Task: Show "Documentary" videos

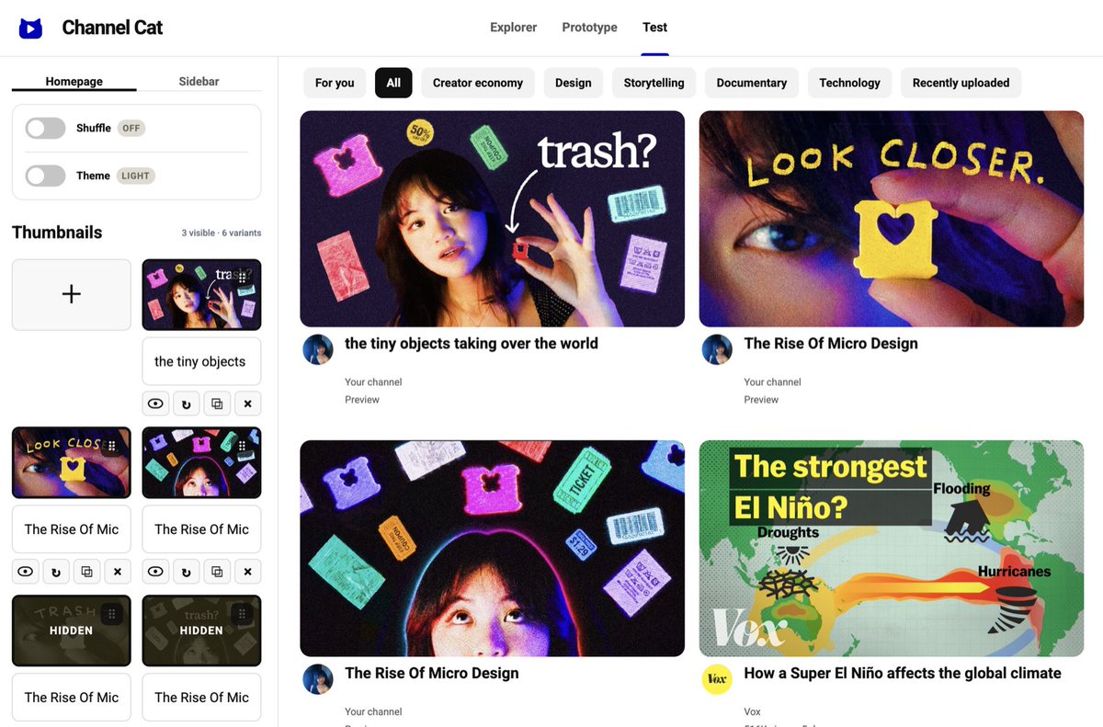Action: coord(752,83)
